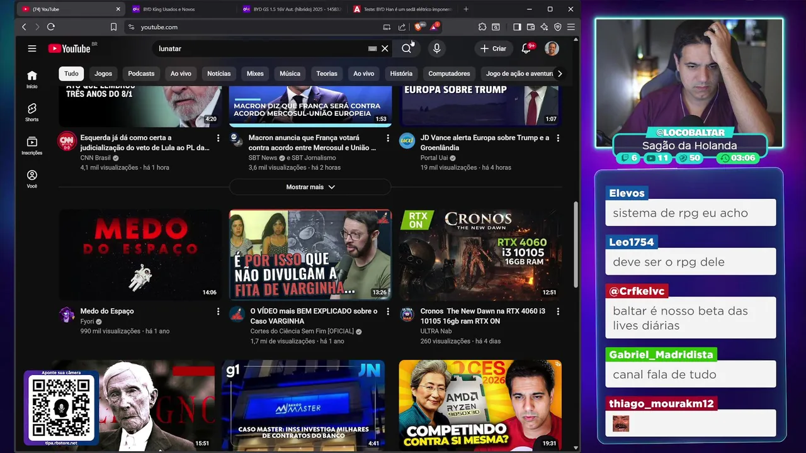The width and height of the screenshot is (806, 453).
Task: Open the Medo do Espaço video thumbnail
Action: (x=140, y=254)
